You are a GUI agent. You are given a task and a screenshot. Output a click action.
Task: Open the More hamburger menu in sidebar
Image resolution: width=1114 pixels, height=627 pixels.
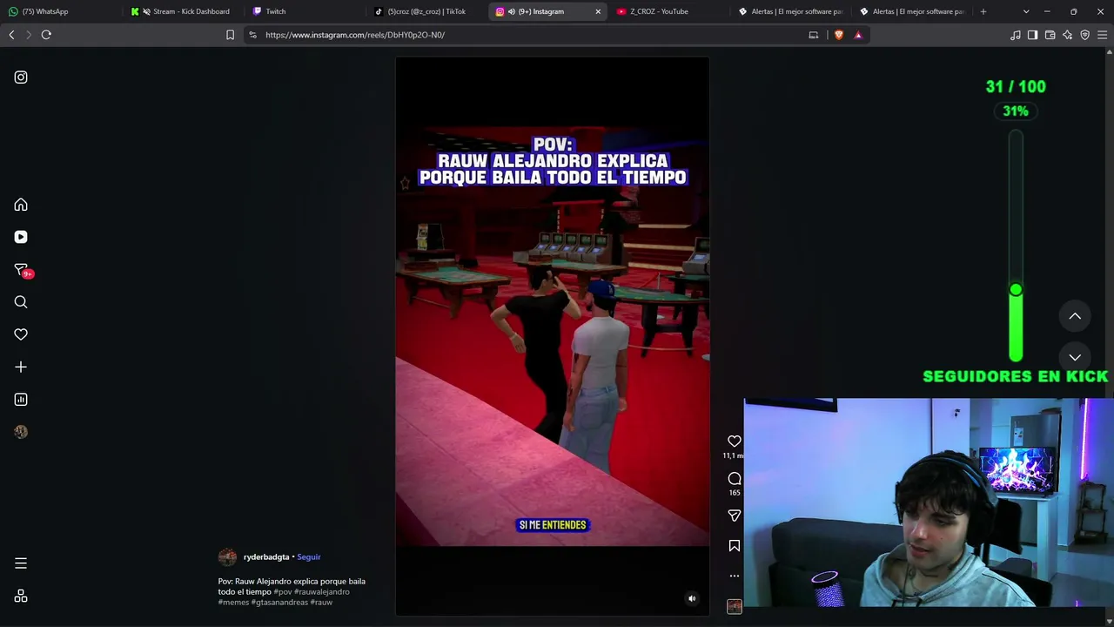pyautogui.click(x=21, y=563)
